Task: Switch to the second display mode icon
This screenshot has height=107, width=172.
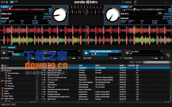Action: 16,2
